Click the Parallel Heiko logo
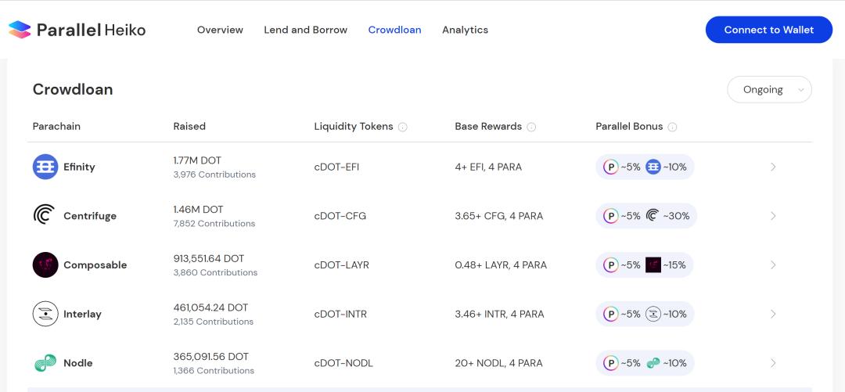 point(77,30)
